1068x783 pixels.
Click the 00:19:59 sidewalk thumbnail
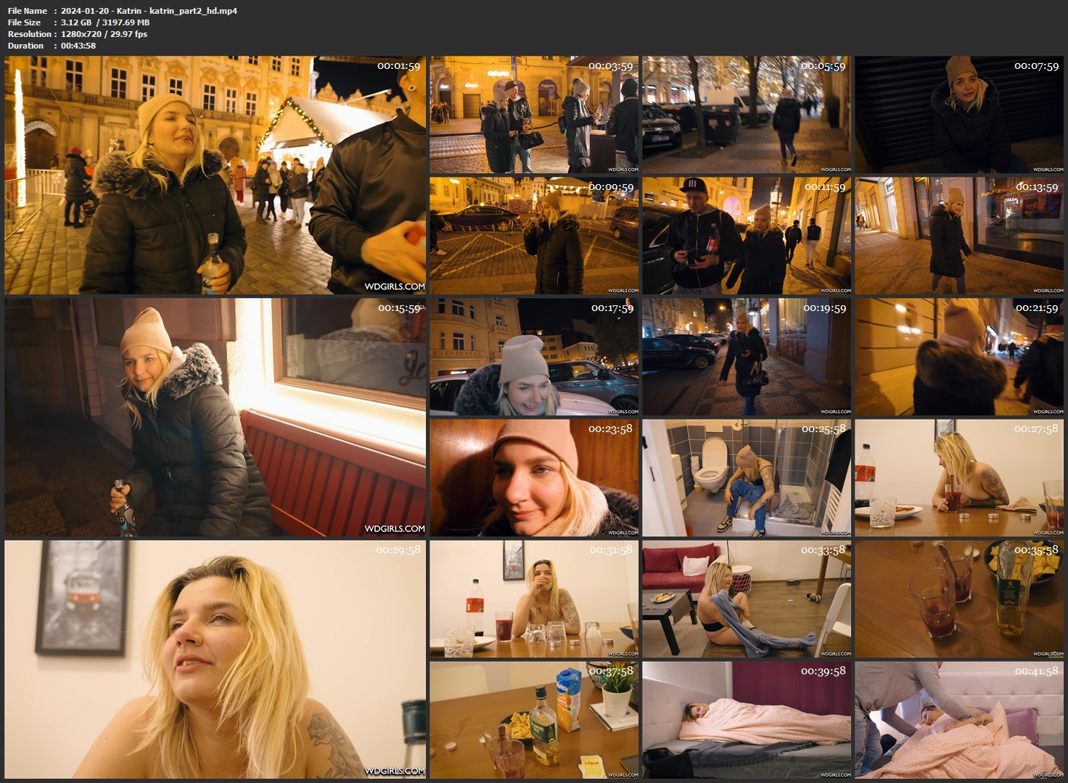(x=747, y=357)
